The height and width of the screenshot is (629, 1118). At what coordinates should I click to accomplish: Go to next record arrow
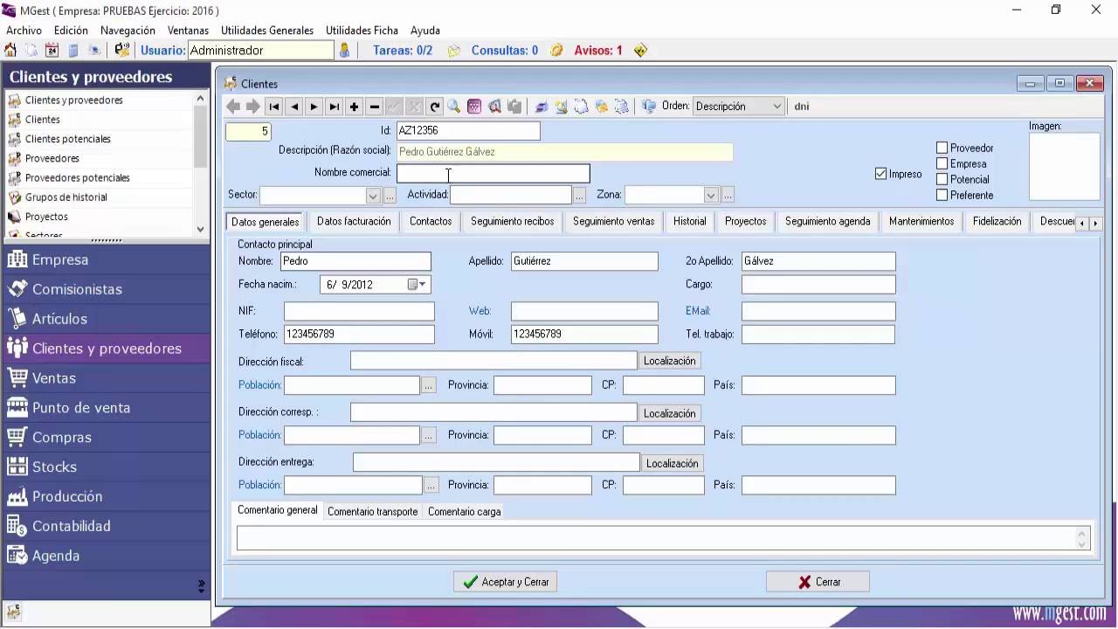click(314, 107)
